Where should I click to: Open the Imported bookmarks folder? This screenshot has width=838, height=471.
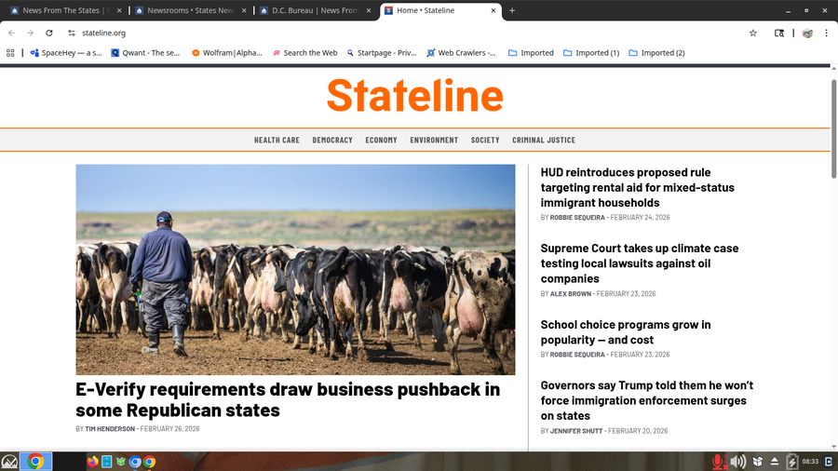pyautogui.click(x=531, y=53)
